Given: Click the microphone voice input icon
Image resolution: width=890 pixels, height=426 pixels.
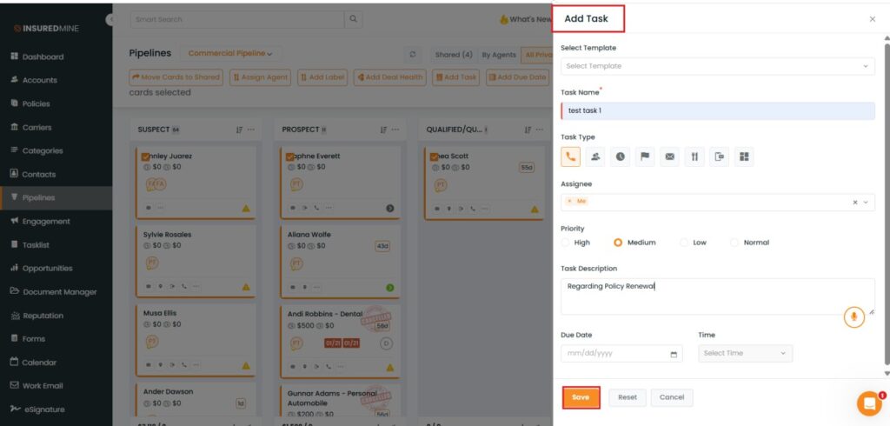Looking at the screenshot, I should click(853, 317).
